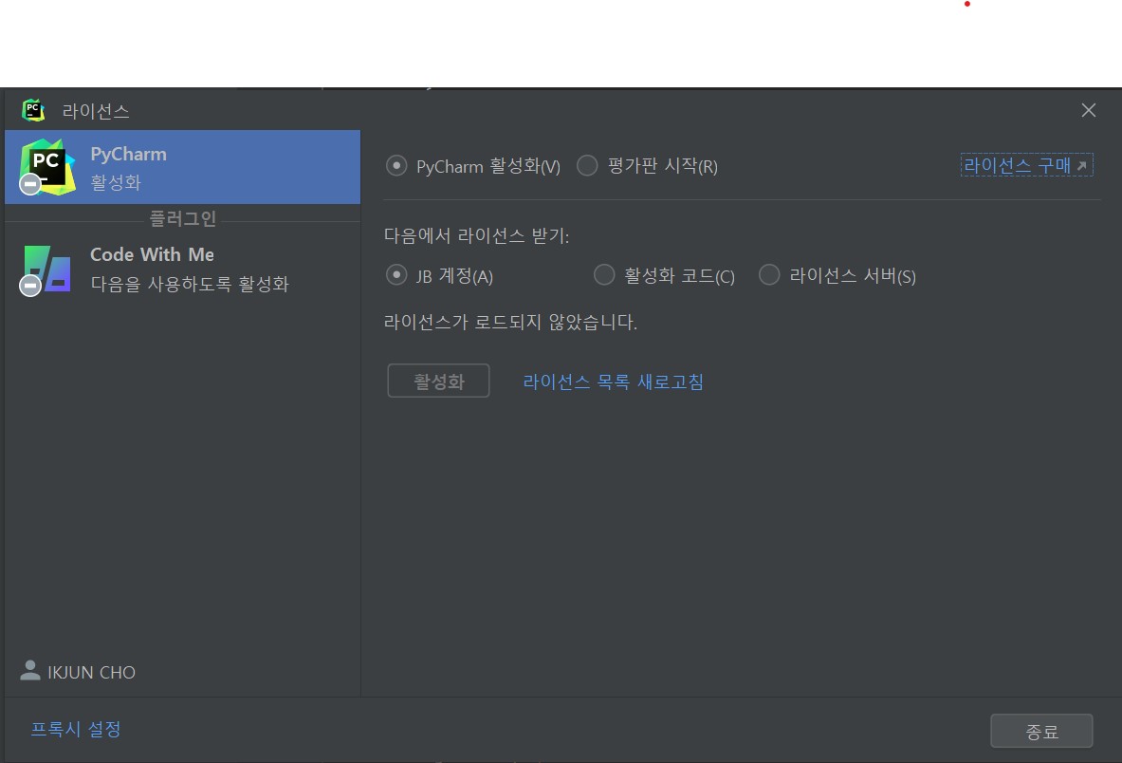1122x763 pixels.
Task: Open '프록시 설정' link
Action: click(76, 730)
